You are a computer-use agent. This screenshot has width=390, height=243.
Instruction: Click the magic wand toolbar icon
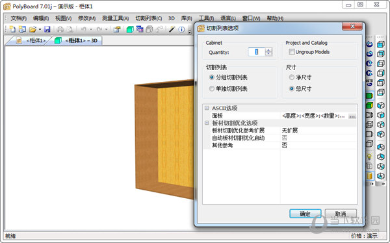coord(172,29)
